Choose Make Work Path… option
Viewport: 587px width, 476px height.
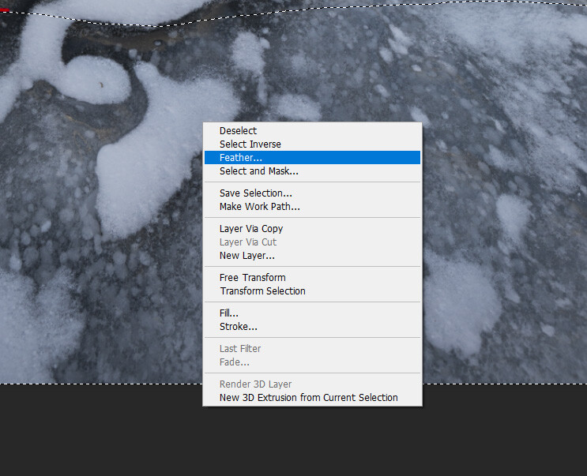[x=312, y=206]
